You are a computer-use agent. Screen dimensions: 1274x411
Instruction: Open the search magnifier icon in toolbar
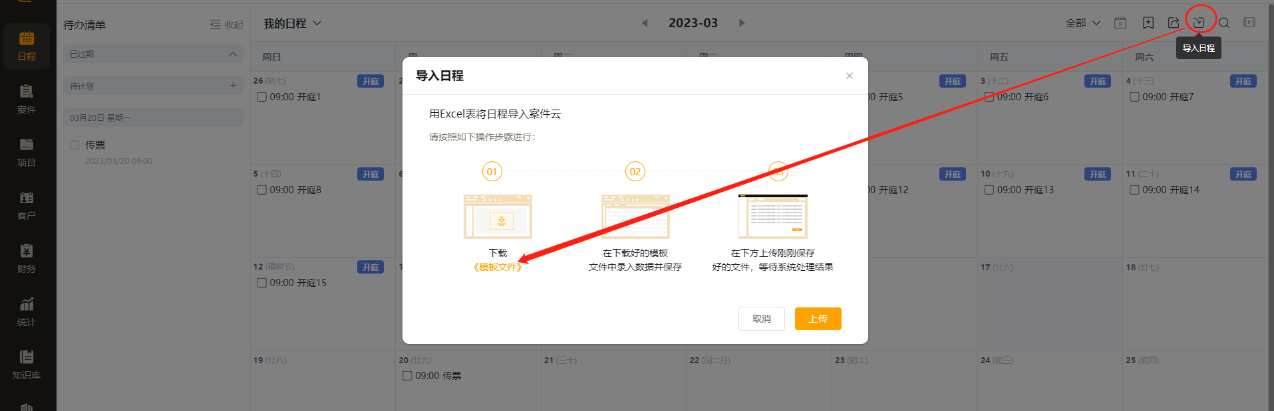[1224, 23]
